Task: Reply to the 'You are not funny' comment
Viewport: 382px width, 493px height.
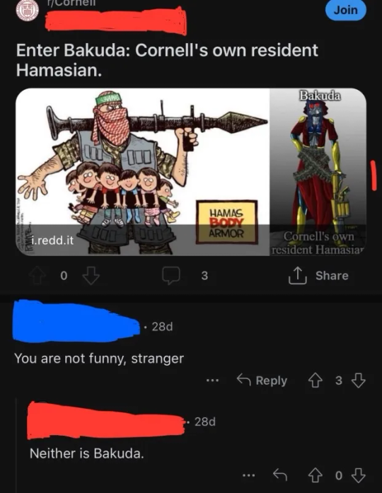Action: (262, 381)
